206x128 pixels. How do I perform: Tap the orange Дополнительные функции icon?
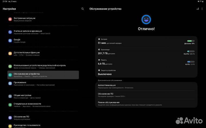click(10, 54)
